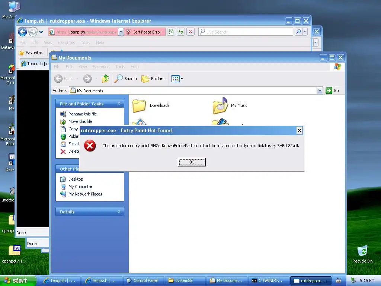Open My Documents View menu
381x286 pixels.
point(83,67)
